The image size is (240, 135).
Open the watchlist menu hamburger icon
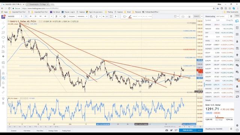(231, 16)
